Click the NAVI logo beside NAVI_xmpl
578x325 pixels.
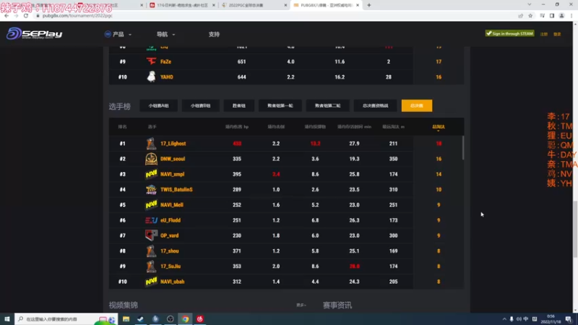point(151,174)
